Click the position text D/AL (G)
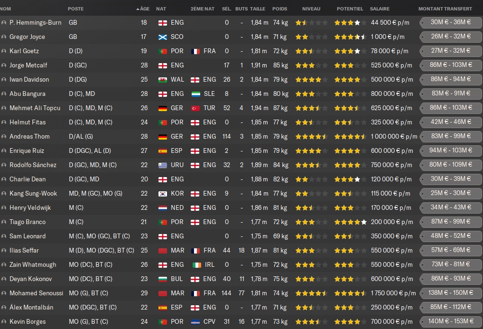483x329 pixels. (81, 137)
